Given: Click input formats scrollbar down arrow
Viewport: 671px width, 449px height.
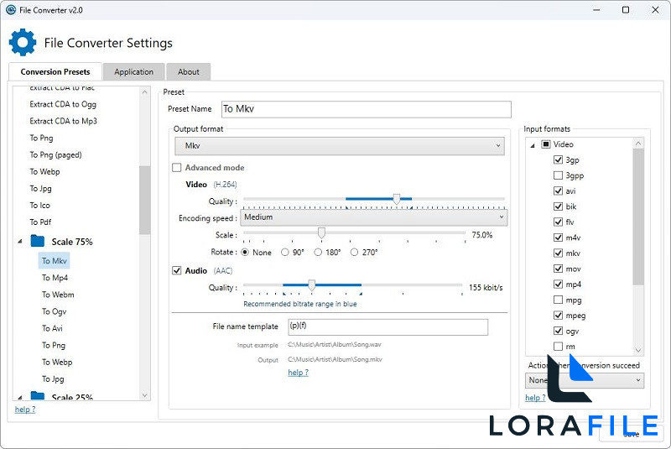Looking at the screenshot, I should pos(638,350).
